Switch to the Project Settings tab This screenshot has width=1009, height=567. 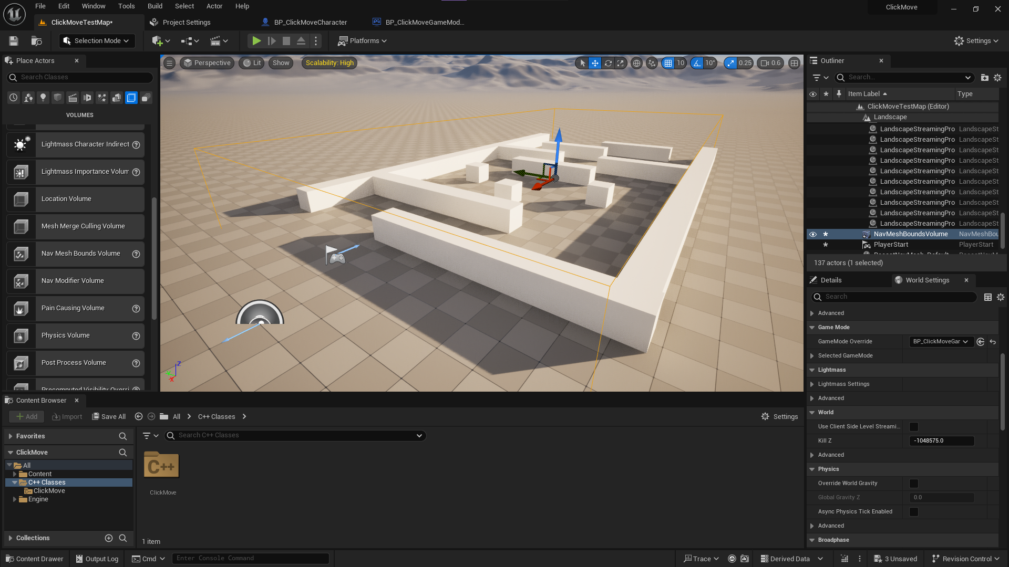tap(186, 23)
